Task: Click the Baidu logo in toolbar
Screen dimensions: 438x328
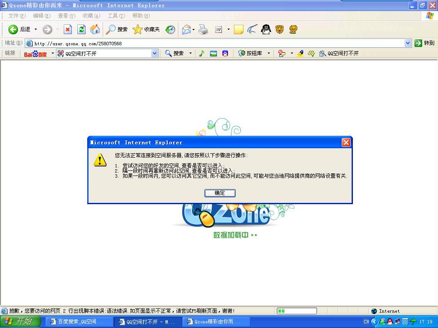Action: [36, 53]
